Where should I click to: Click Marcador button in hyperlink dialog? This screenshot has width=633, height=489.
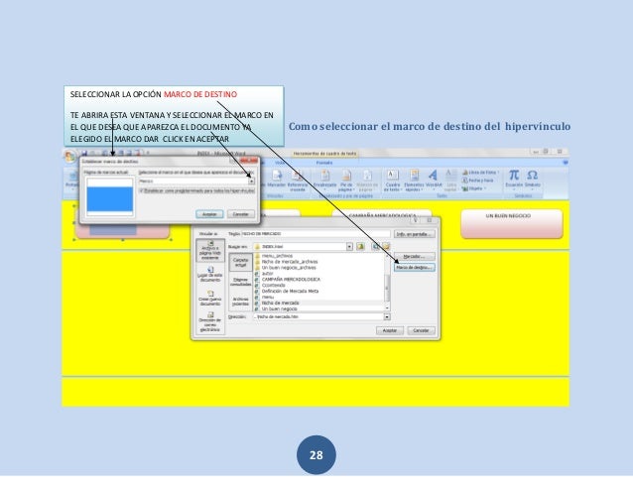point(415,257)
